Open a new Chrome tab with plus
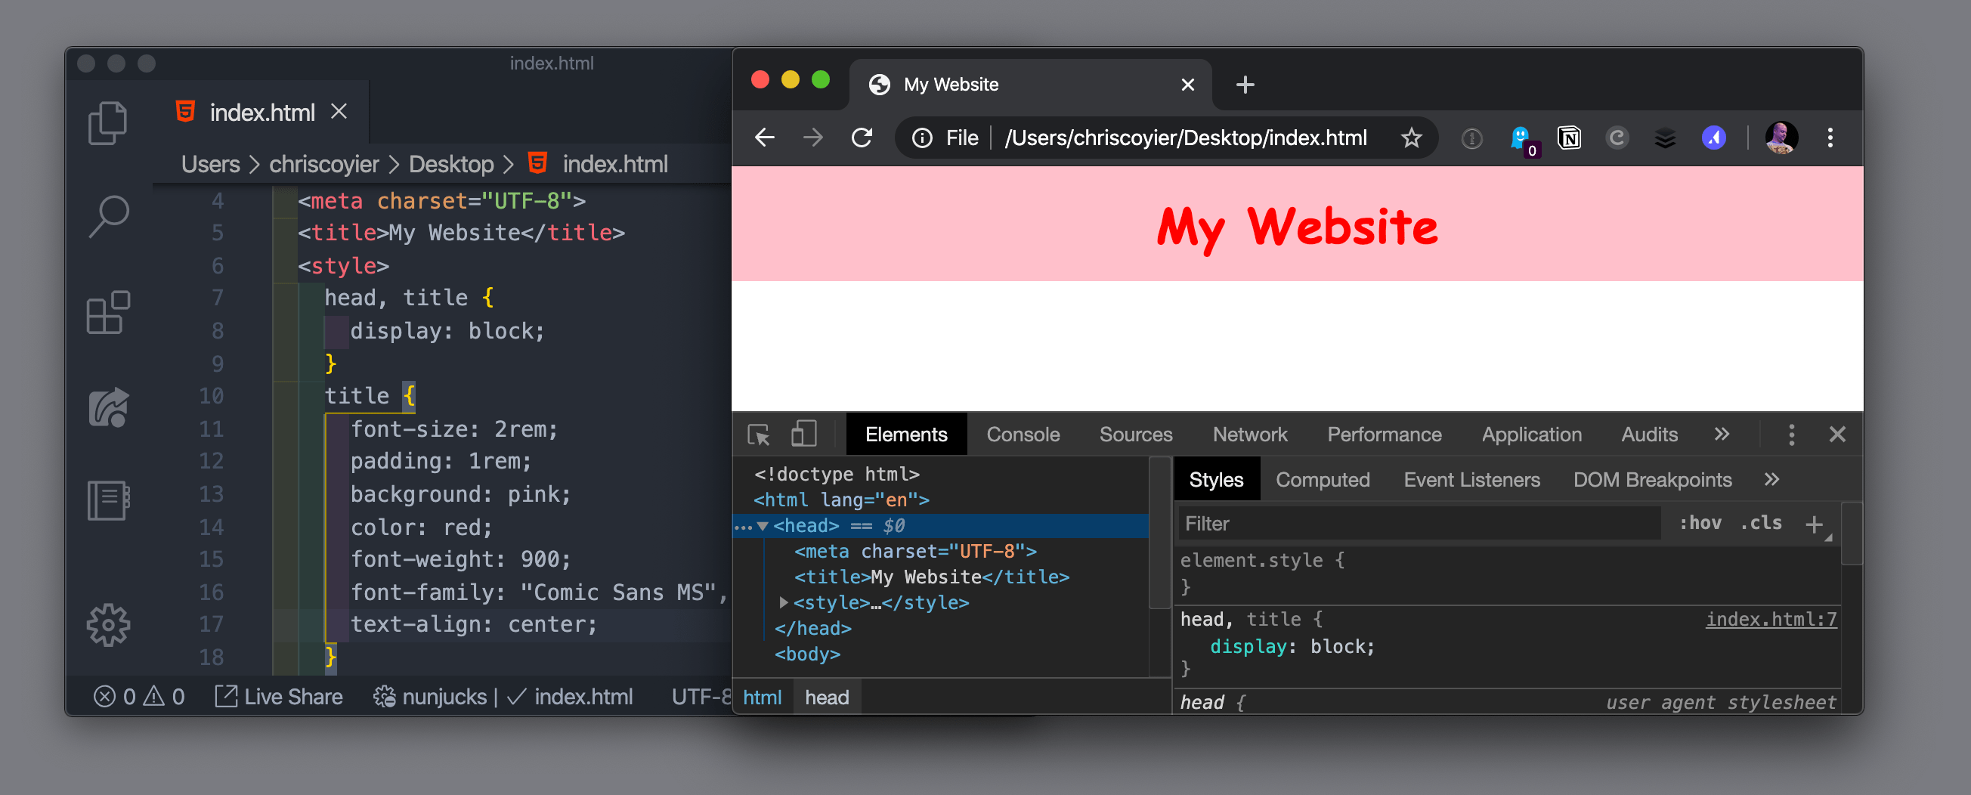This screenshot has height=795, width=1971. coord(1245,84)
